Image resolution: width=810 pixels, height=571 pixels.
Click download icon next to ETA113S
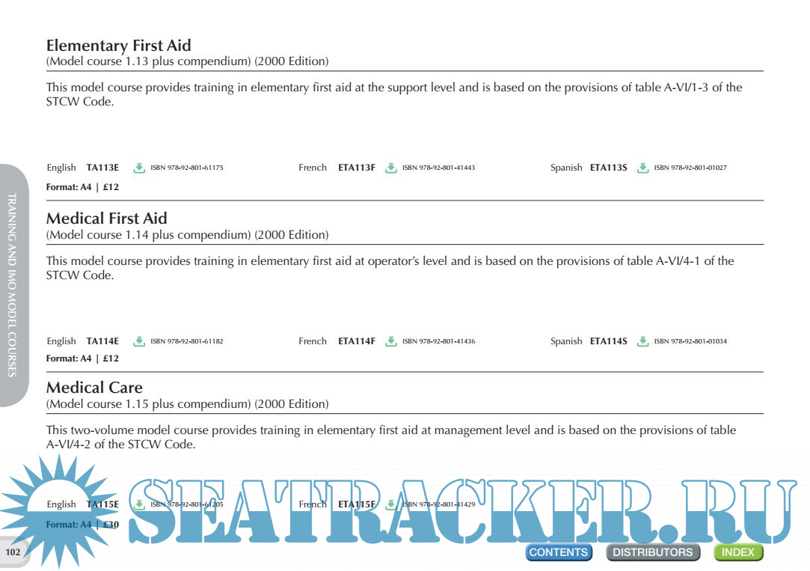[x=642, y=168]
